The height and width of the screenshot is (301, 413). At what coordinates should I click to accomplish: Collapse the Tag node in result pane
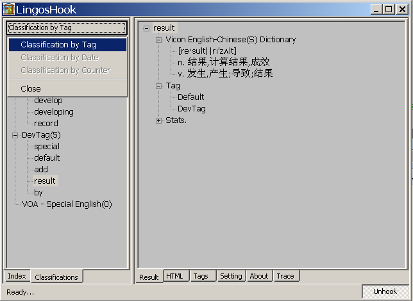click(x=158, y=86)
